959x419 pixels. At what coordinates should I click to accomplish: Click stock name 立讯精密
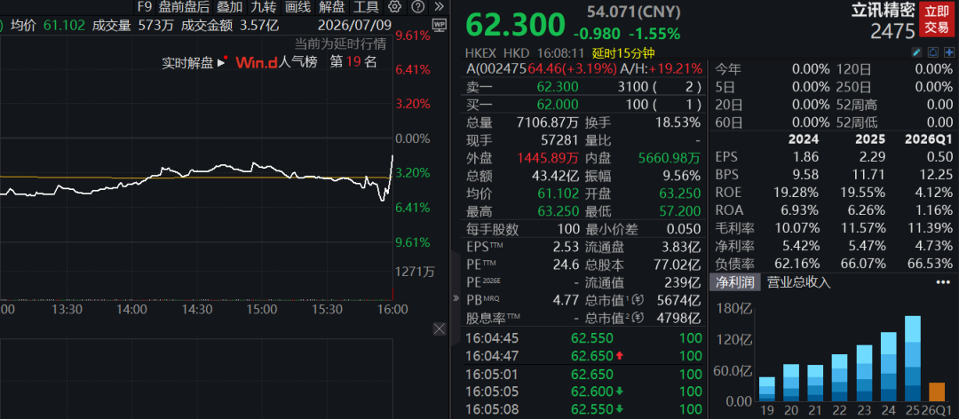pyautogui.click(x=884, y=11)
